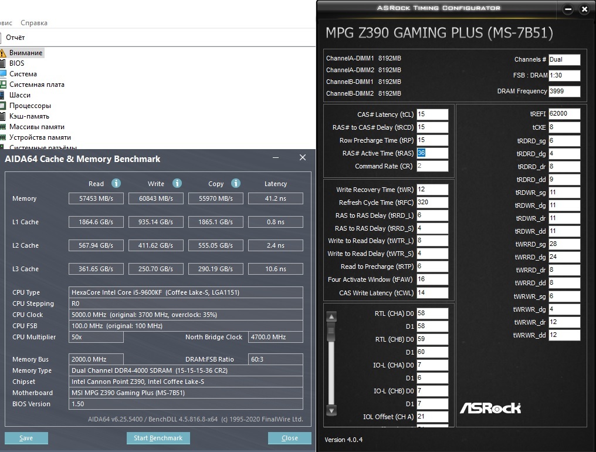Click the BIOS Version value 1.50
Viewport: 596px width, 452px height.
(186, 404)
